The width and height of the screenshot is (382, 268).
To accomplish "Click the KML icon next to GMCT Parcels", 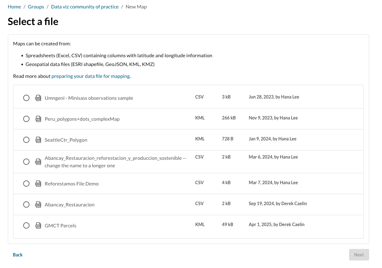I will 38,225.
